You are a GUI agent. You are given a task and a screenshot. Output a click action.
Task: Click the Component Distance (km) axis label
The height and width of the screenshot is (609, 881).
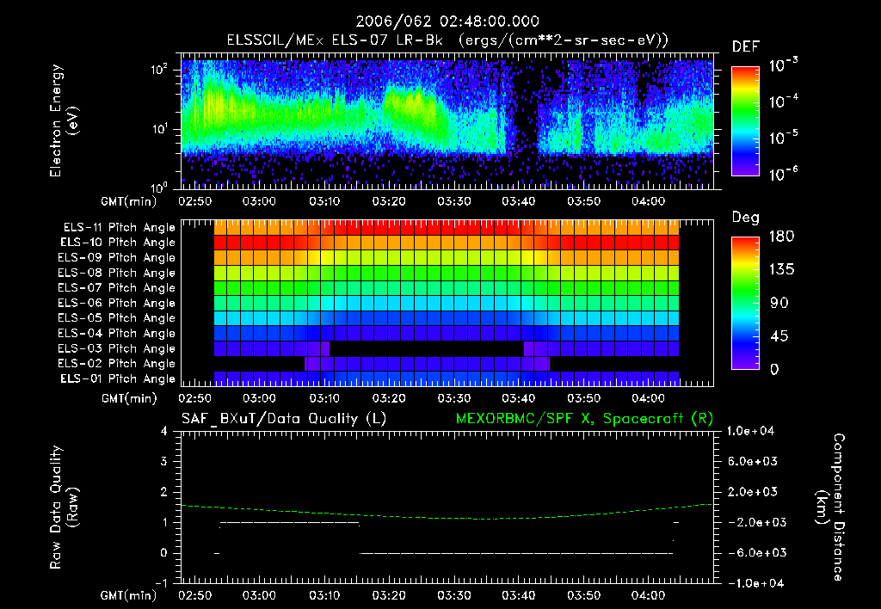tap(830, 507)
